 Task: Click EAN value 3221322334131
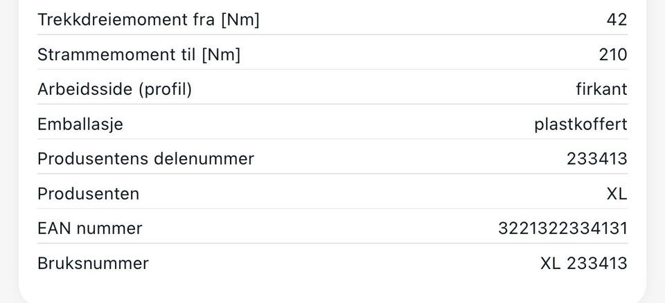coord(562,228)
